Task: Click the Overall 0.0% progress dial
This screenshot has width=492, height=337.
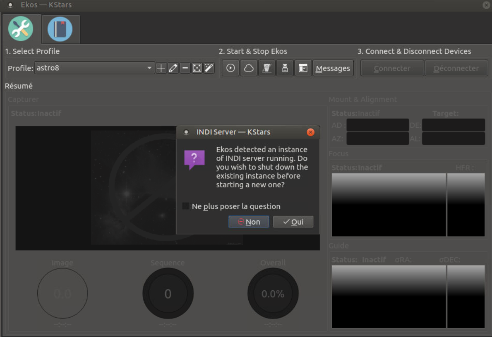Action: (x=273, y=294)
